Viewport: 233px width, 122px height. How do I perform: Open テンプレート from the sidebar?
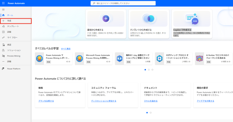coord(13,26)
